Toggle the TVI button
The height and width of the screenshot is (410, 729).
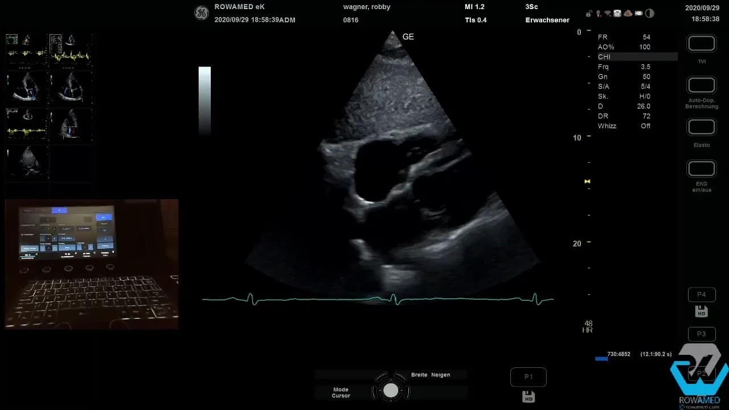click(701, 44)
